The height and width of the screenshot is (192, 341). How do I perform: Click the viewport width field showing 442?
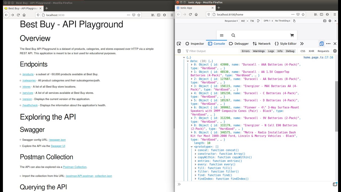click(243, 21)
